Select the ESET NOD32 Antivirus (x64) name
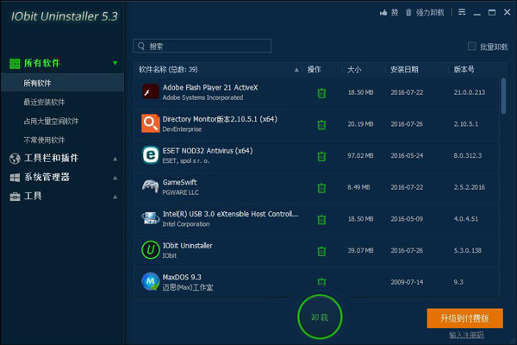This screenshot has height=345, width=517. click(x=208, y=151)
